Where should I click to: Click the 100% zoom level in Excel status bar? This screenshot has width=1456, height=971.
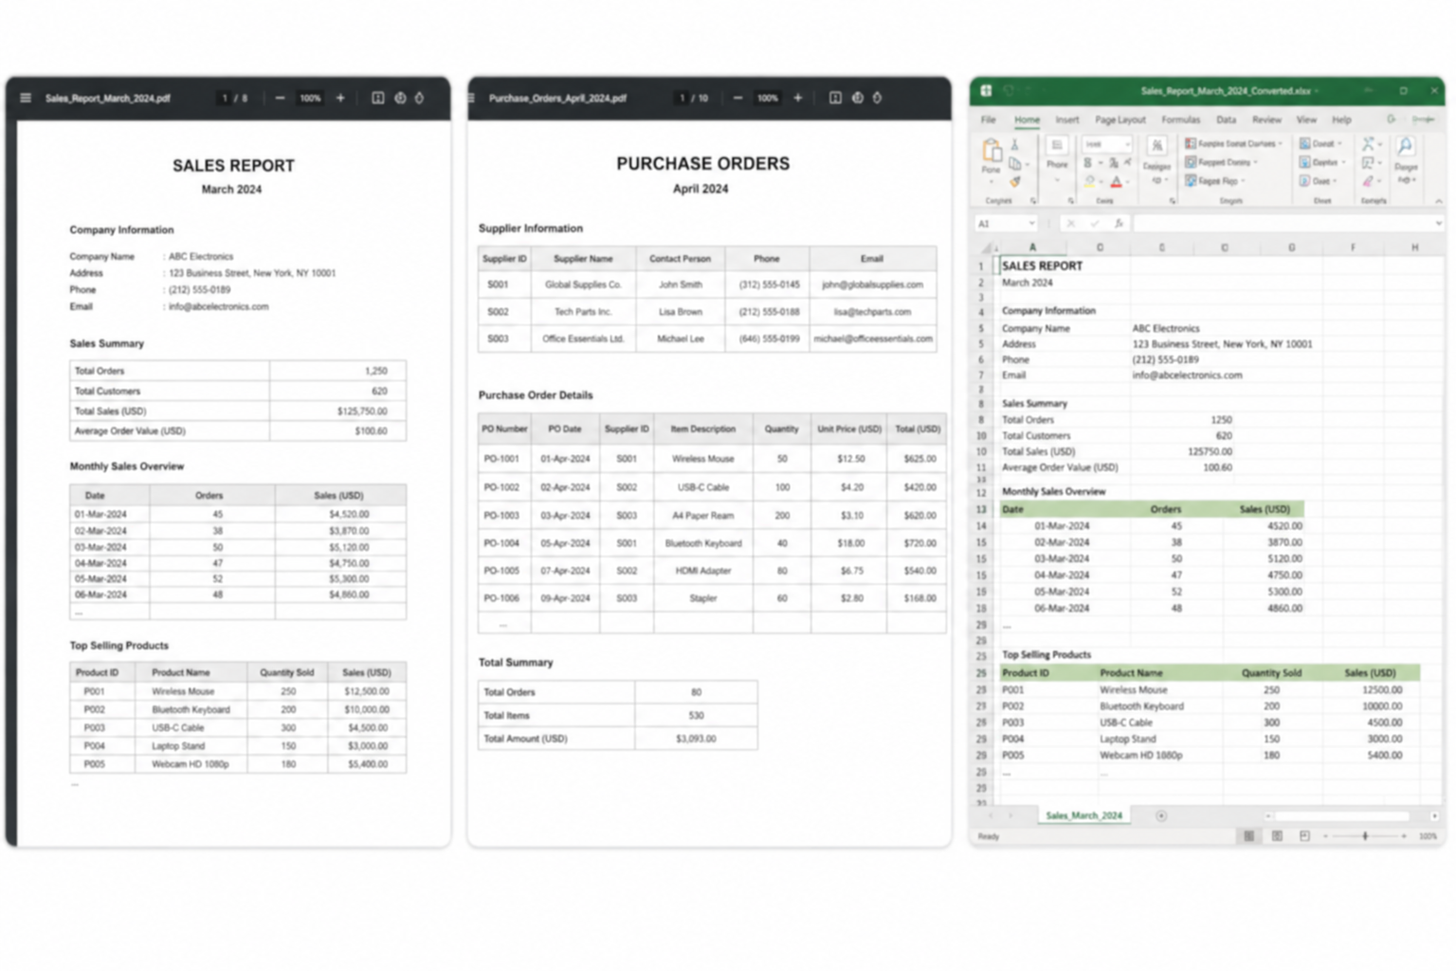point(1428,836)
